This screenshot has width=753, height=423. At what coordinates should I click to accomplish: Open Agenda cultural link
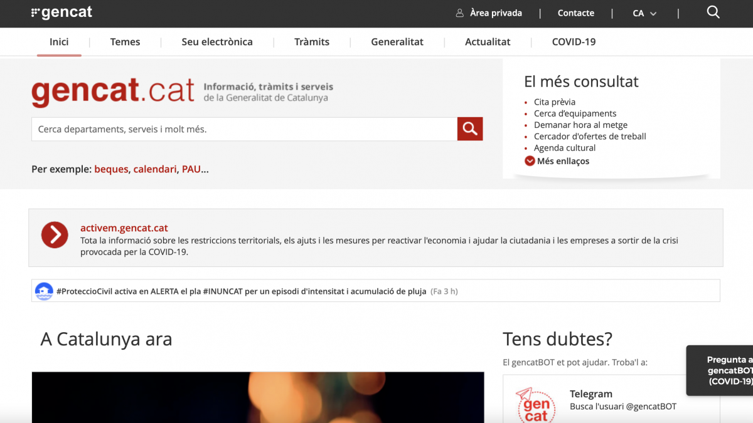pyautogui.click(x=565, y=148)
